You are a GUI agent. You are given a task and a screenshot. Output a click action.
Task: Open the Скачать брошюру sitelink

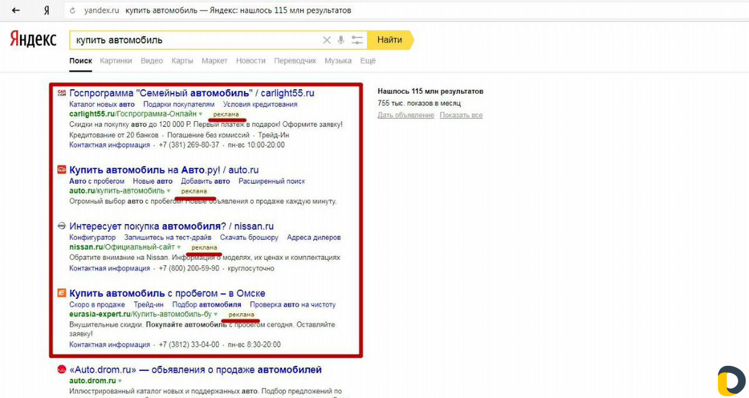pyautogui.click(x=249, y=238)
